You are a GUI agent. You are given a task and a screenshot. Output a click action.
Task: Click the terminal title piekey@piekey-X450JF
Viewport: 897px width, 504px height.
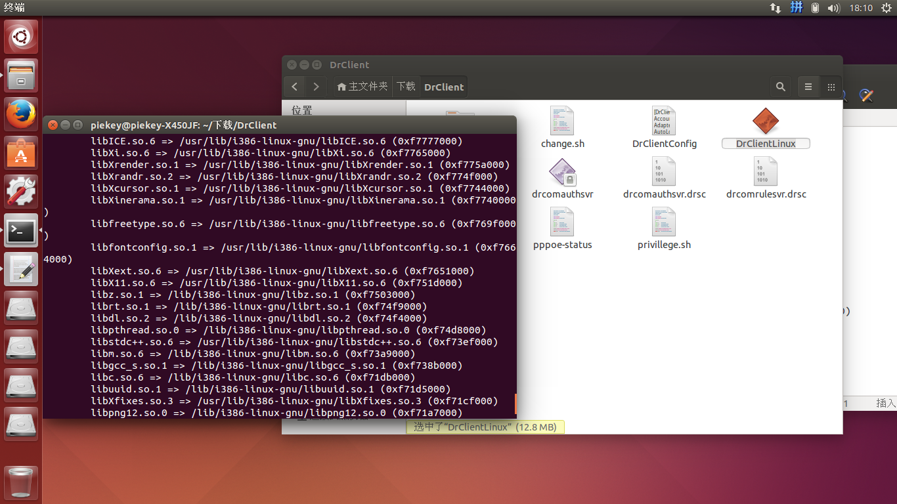pyautogui.click(x=183, y=125)
